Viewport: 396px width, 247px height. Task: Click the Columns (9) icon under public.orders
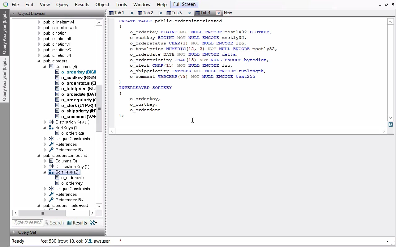(x=51, y=66)
